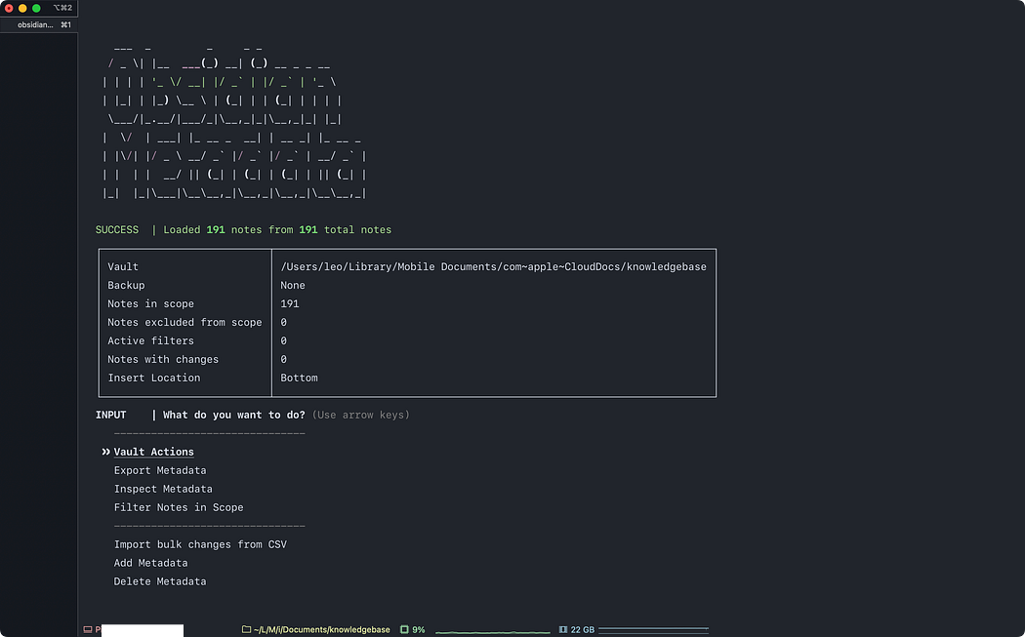1025x637 pixels.
Task: Click the red close window button
Action: click(x=9, y=8)
